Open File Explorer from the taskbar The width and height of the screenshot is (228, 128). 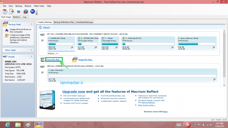point(18,125)
